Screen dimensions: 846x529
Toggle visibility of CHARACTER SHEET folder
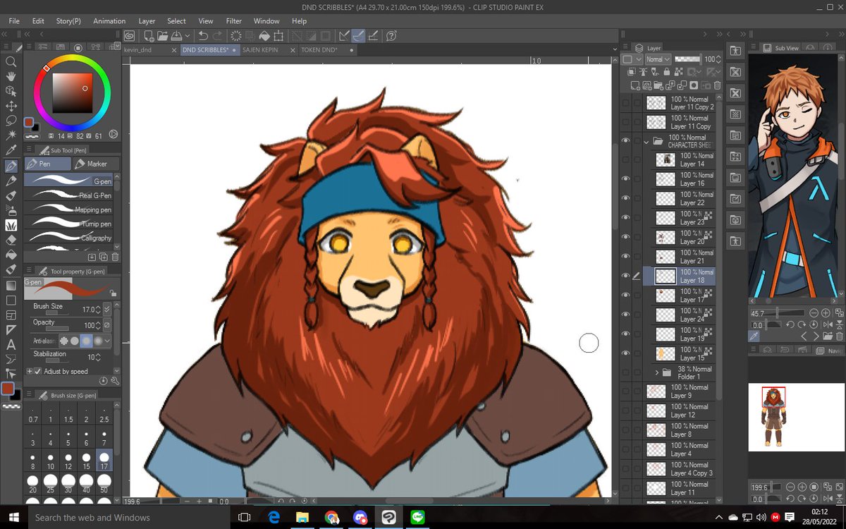(625, 140)
